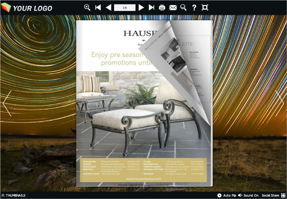Enable Auto Flip playback
The width and height of the screenshot is (287, 199).
tap(226, 195)
